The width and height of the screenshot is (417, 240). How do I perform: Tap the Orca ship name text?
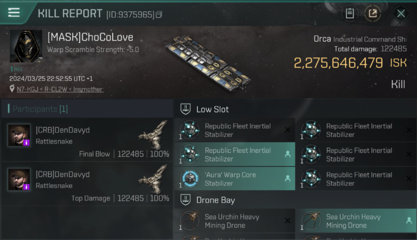point(322,39)
